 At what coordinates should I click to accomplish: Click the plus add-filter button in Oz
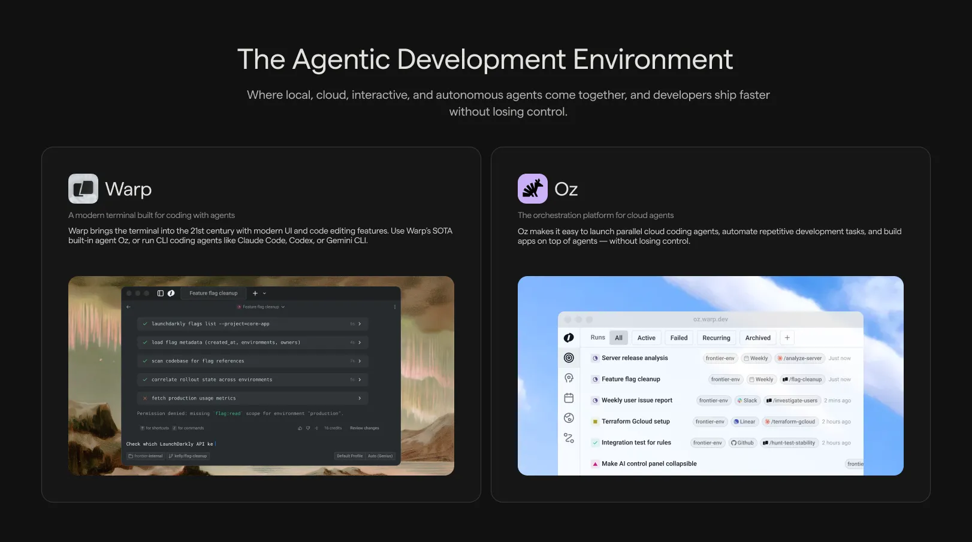(787, 338)
